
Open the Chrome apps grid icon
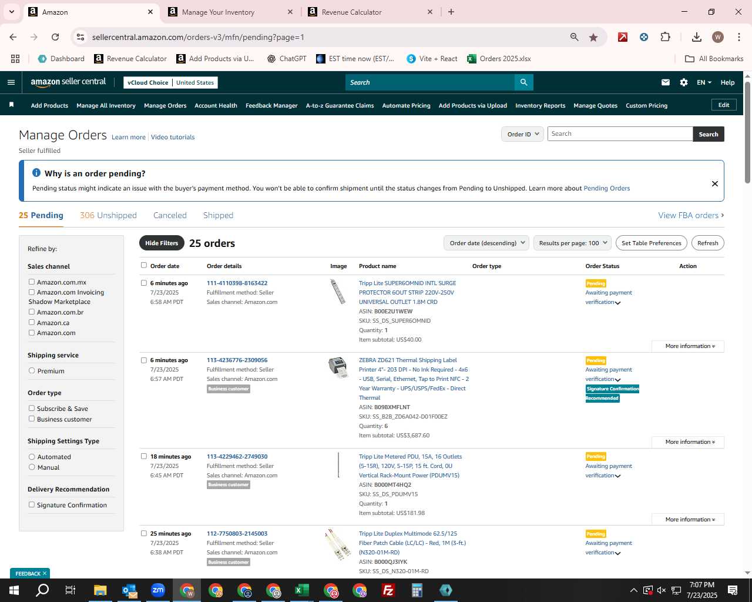(15, 59)
